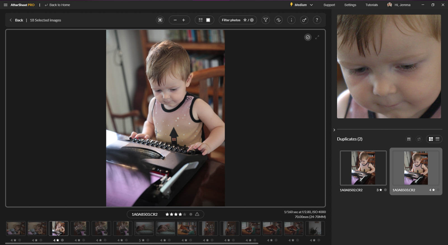
Task: Click the warning triangle beside star rating
Action: (x=197, y=214)
